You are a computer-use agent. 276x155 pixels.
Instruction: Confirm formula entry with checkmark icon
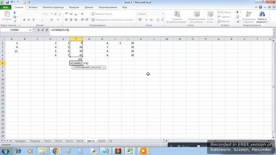pos(42,30)
